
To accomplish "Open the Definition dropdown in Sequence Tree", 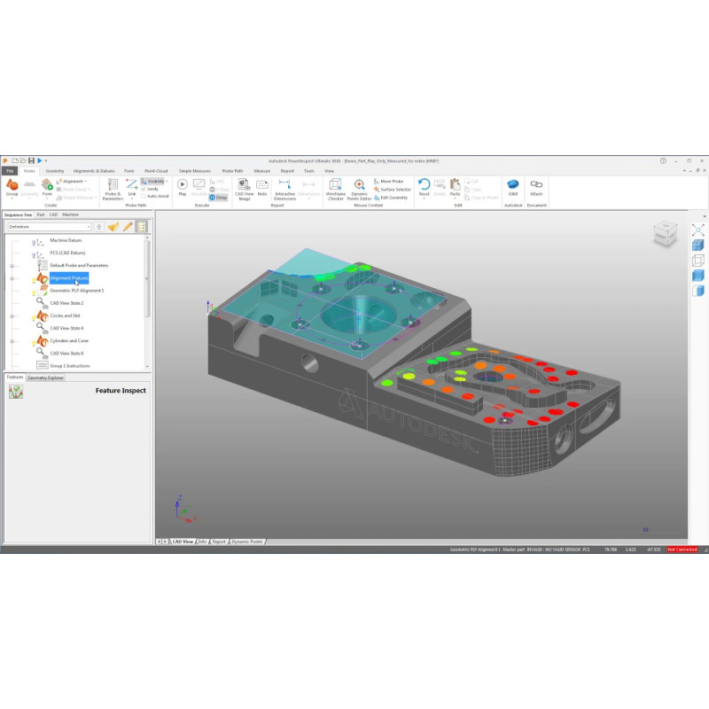I will [x=50, y=227].
